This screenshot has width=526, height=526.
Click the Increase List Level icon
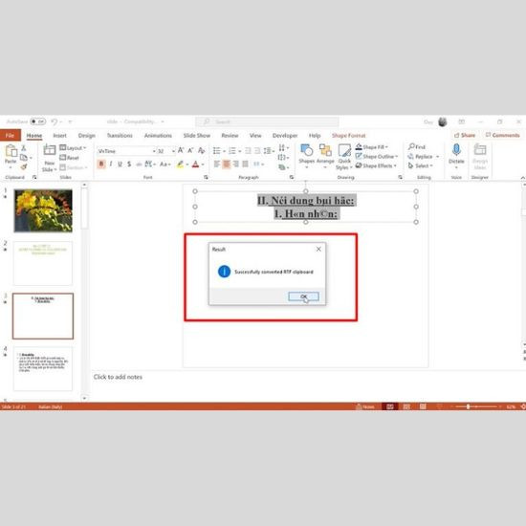tap(257, 151)
